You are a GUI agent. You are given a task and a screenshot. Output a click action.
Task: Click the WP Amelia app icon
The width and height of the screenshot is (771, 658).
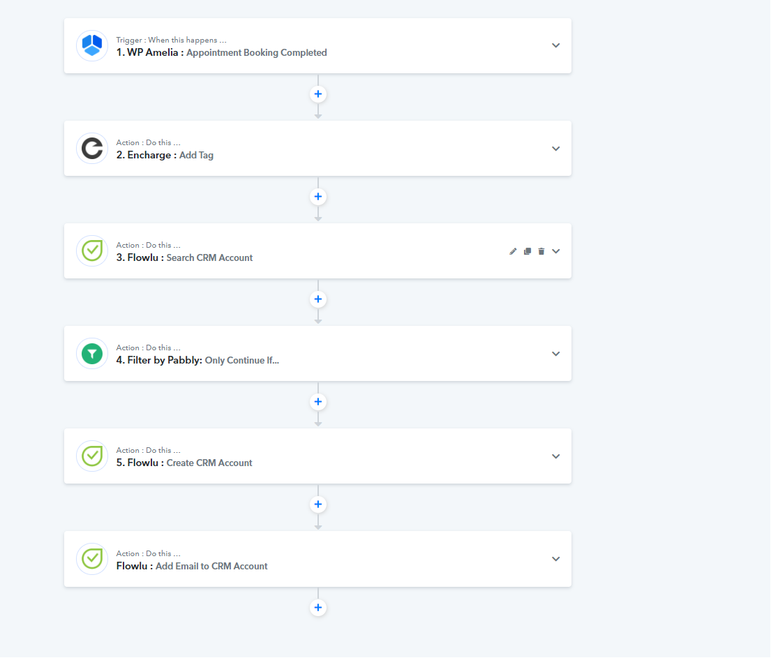[92, 46]
